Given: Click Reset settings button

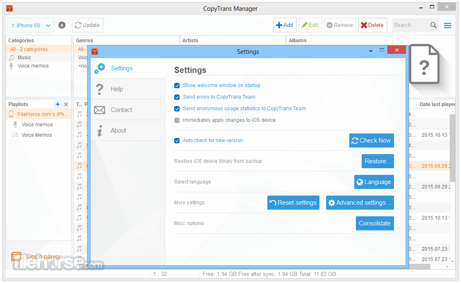Looking at the screenshot, I should coord(293,203).
